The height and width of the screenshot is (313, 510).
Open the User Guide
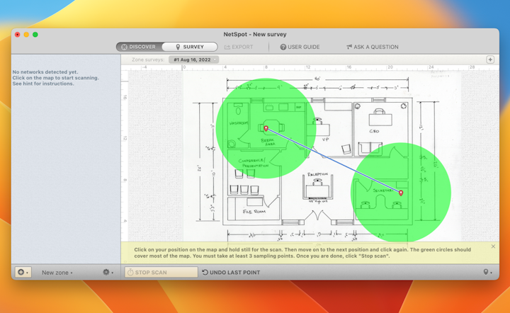300,47
